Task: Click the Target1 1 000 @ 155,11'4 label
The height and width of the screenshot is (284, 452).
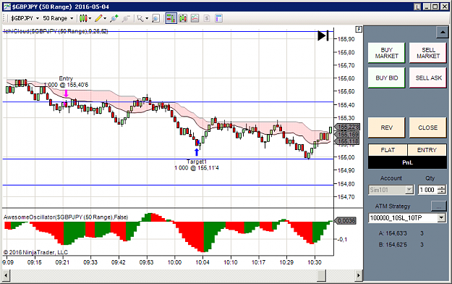Action: (197, 165)
